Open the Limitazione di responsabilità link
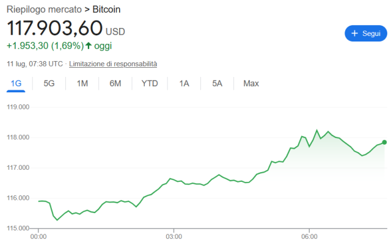Screen dimensions: 391x243 (113, 64)
